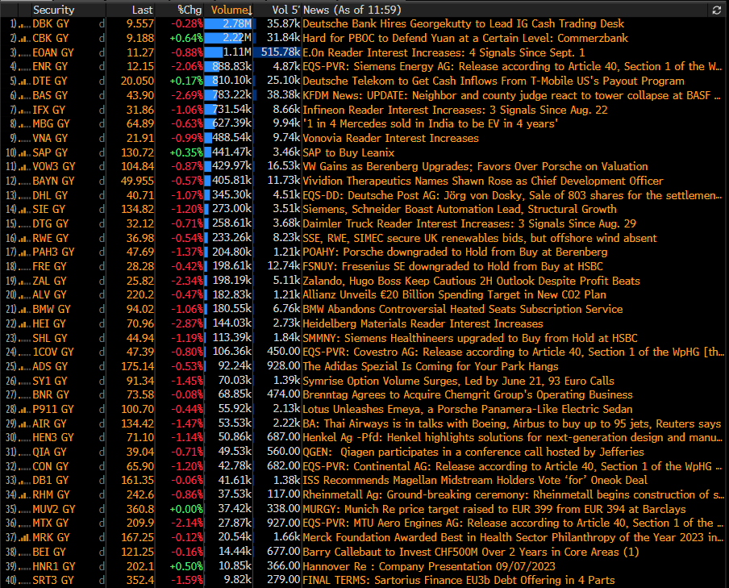Click MTX GY last price 209.9
Viewport: 729px width, 588px height.
click(140, 523)
